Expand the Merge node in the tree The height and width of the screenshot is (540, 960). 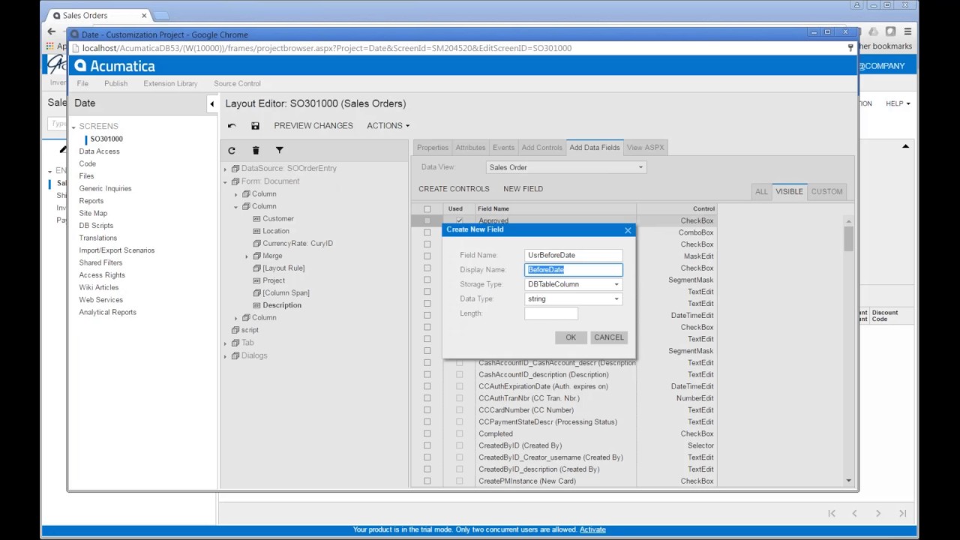pos(247,256)
